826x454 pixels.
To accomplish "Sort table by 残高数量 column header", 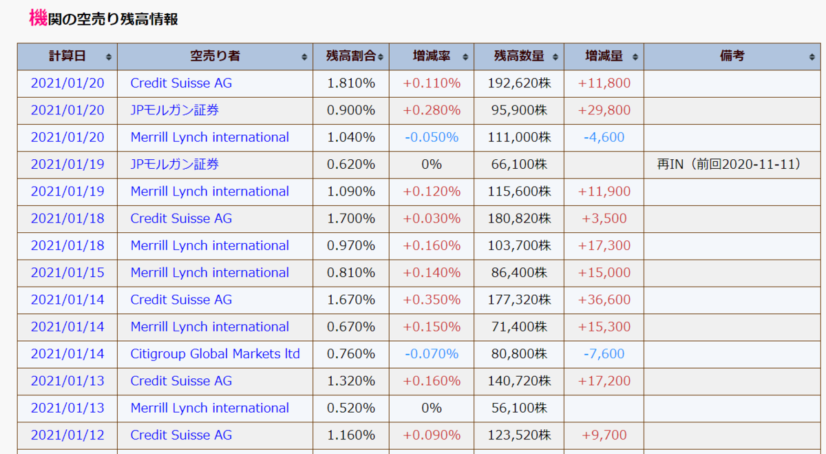I will (x=519, y=56).
